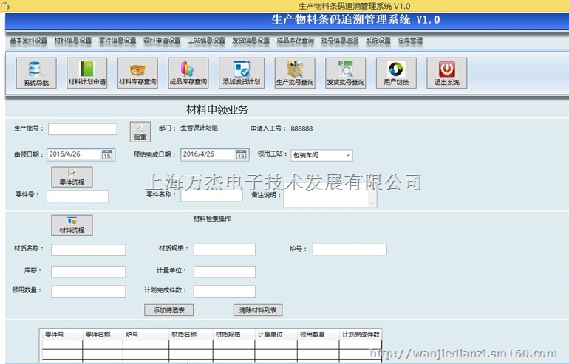Focus the 零件号 input field
The image size is (569, 364).
(78, 196)
